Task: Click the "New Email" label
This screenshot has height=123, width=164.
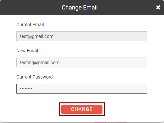Action: [x=27, y=51]
